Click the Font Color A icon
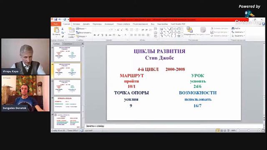This screenshot has width=267, height=150. [x=126, y=35]
